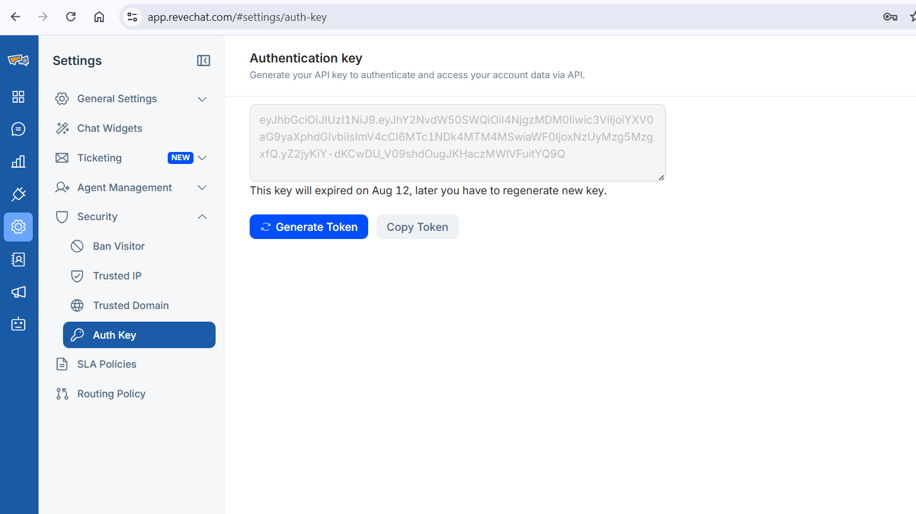This screenshot has width=916, height=514.
Task: Click the 'Generate your API key' description text
Action: [417, 75]
